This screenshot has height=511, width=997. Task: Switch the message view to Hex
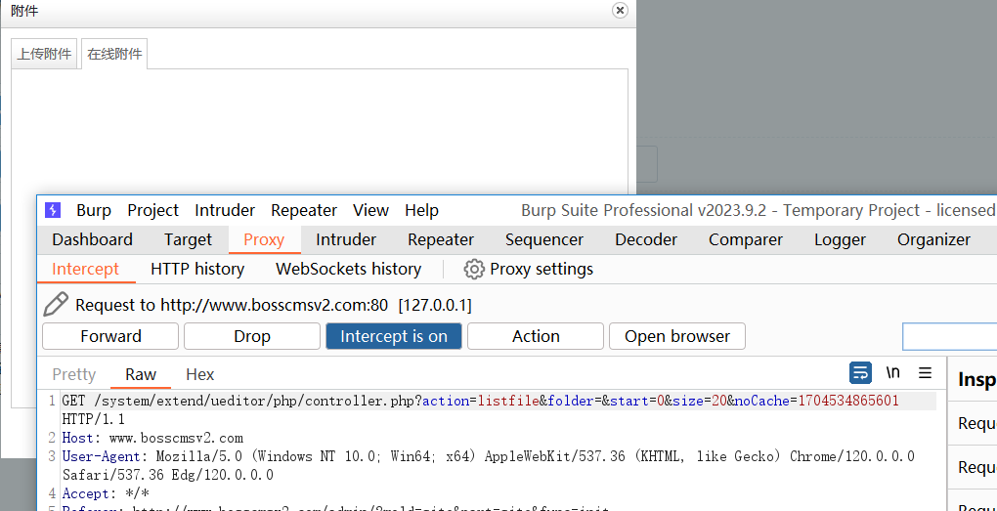tap(199, 374)
